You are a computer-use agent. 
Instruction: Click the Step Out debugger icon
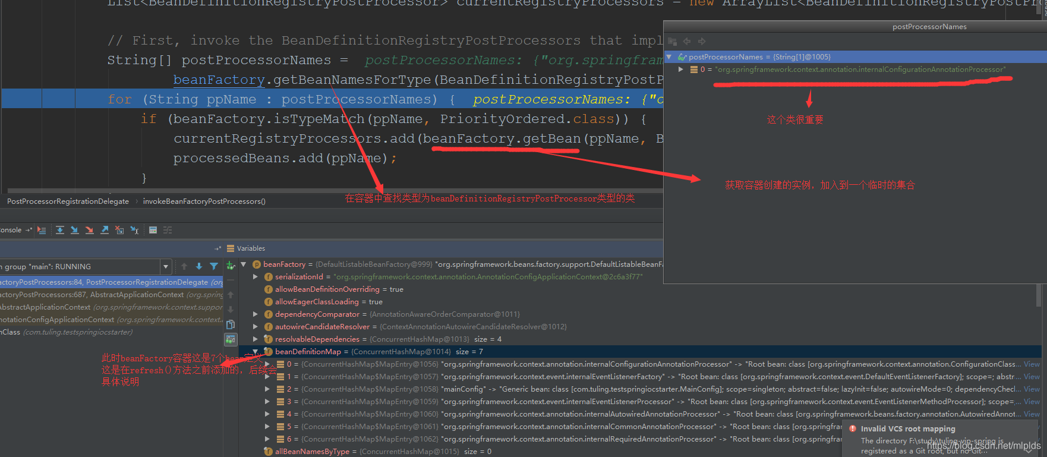pyautogui.click(x=105, y=230)
